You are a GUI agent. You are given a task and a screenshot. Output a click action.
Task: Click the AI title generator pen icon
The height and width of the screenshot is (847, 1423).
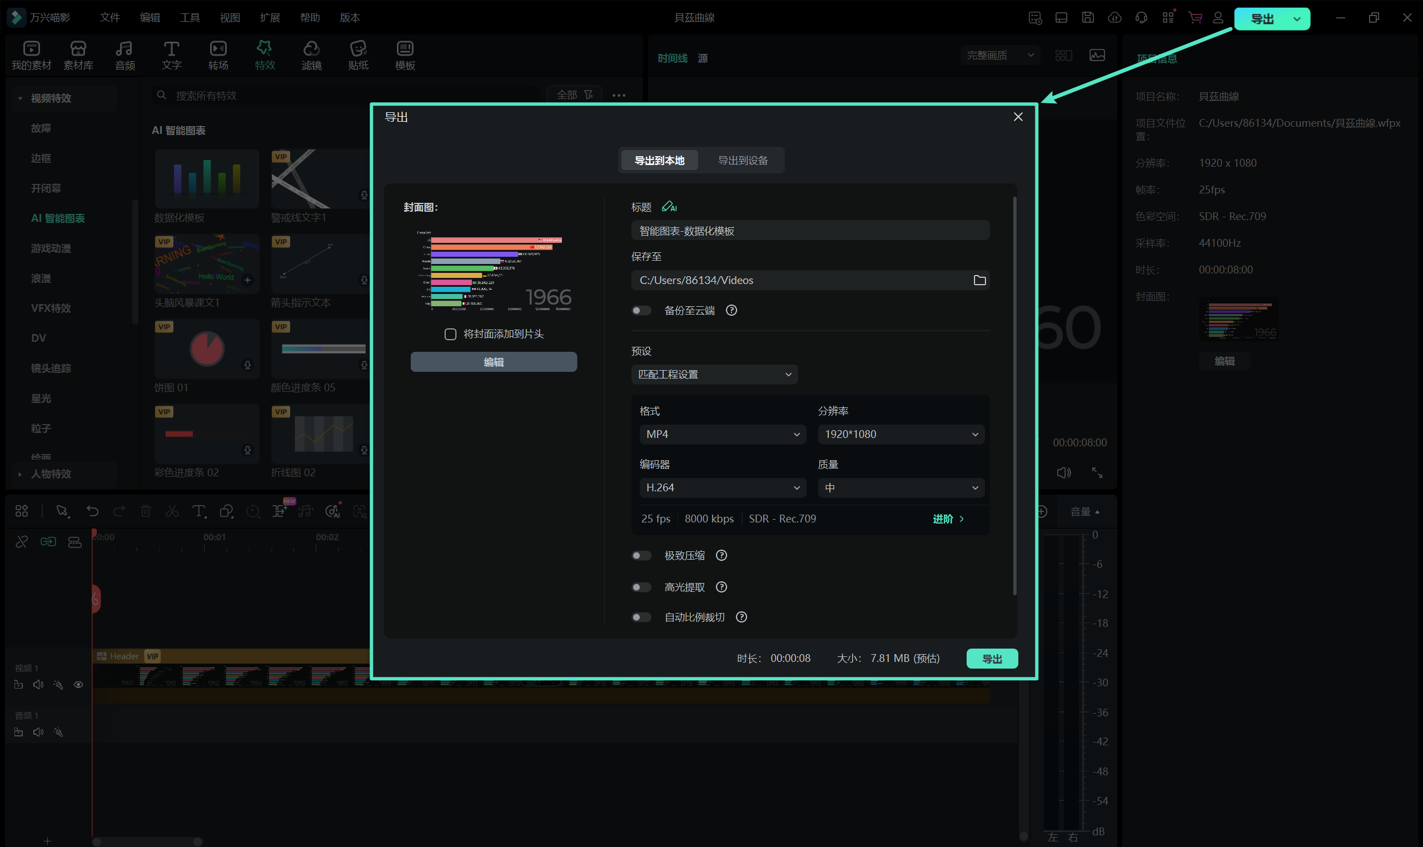(x=669, y=207)
